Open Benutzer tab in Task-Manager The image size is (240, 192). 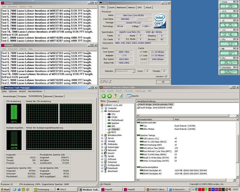[59, 96]
